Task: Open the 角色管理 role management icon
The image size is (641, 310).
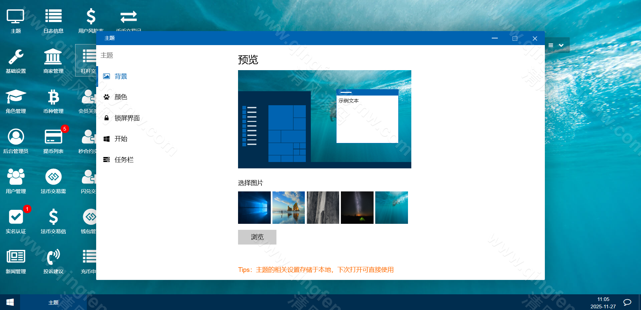Action: [x=16, y=101]
